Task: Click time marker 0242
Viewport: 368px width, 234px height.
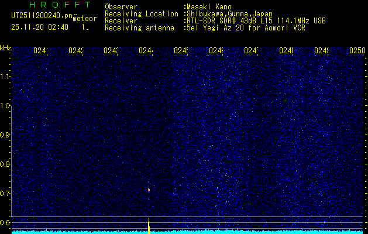Action: [x=75, y=51]
